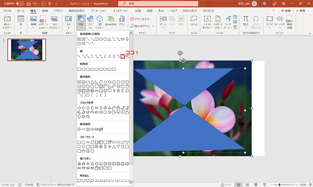Click the comment (コメント) icon in the ribbon

[193, 21]
